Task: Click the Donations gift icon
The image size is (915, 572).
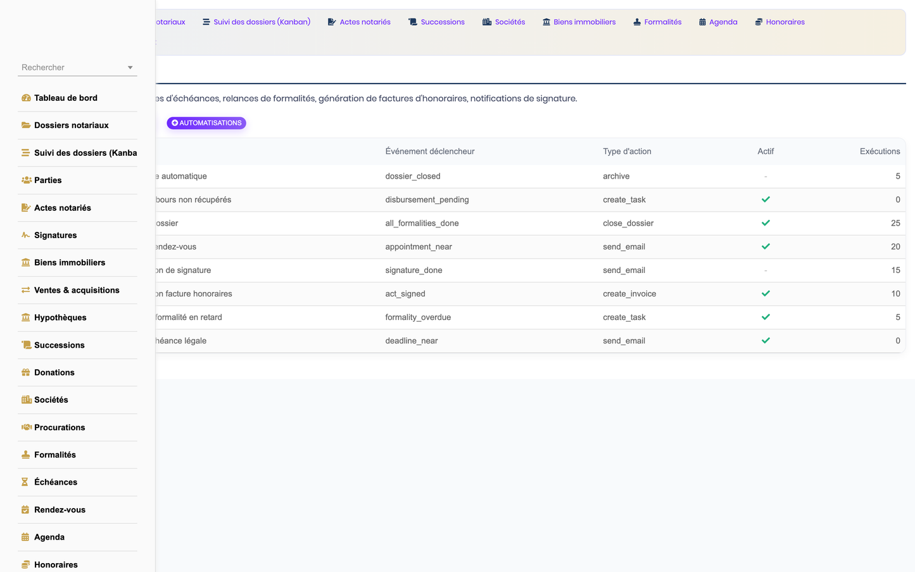Action: click(x=26, y=372)
